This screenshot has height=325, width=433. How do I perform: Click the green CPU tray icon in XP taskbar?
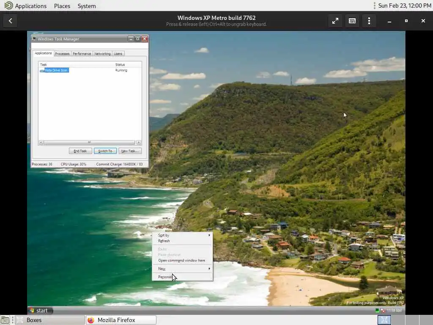[377, 310]
